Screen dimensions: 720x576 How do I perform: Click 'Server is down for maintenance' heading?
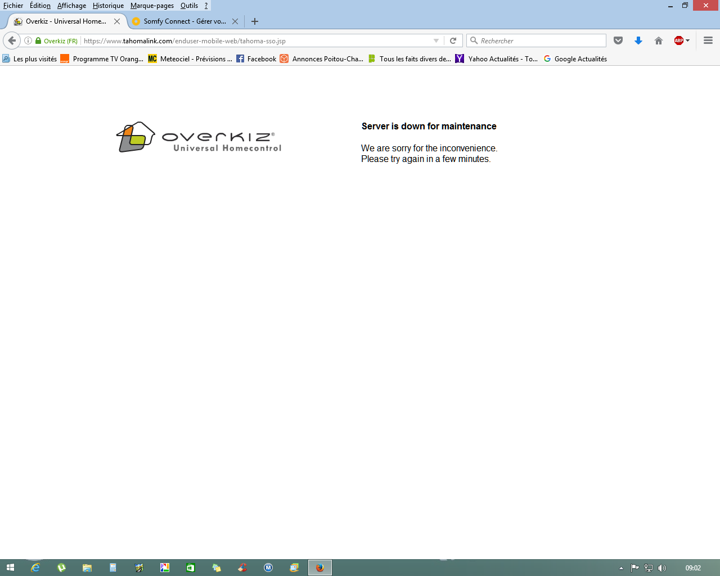[429, 126]
